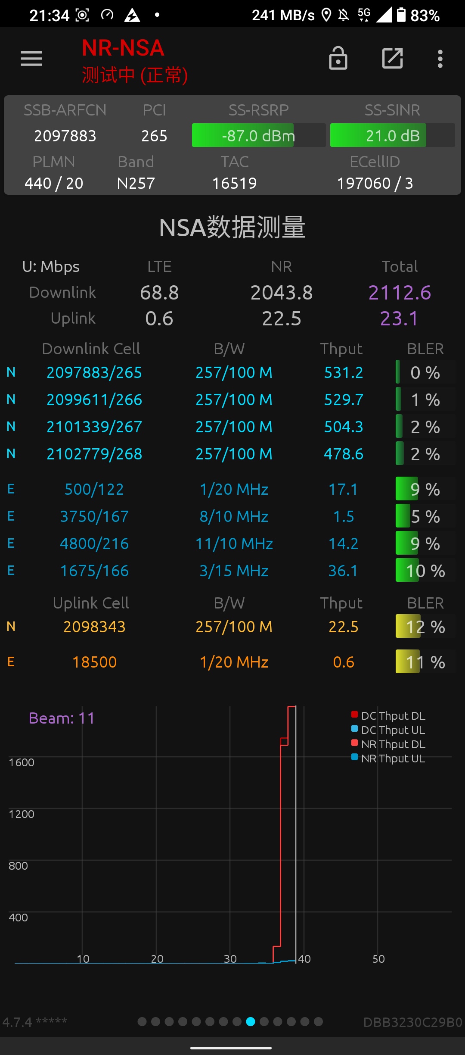Tap the 10 % BLER bar

point(425,571)
